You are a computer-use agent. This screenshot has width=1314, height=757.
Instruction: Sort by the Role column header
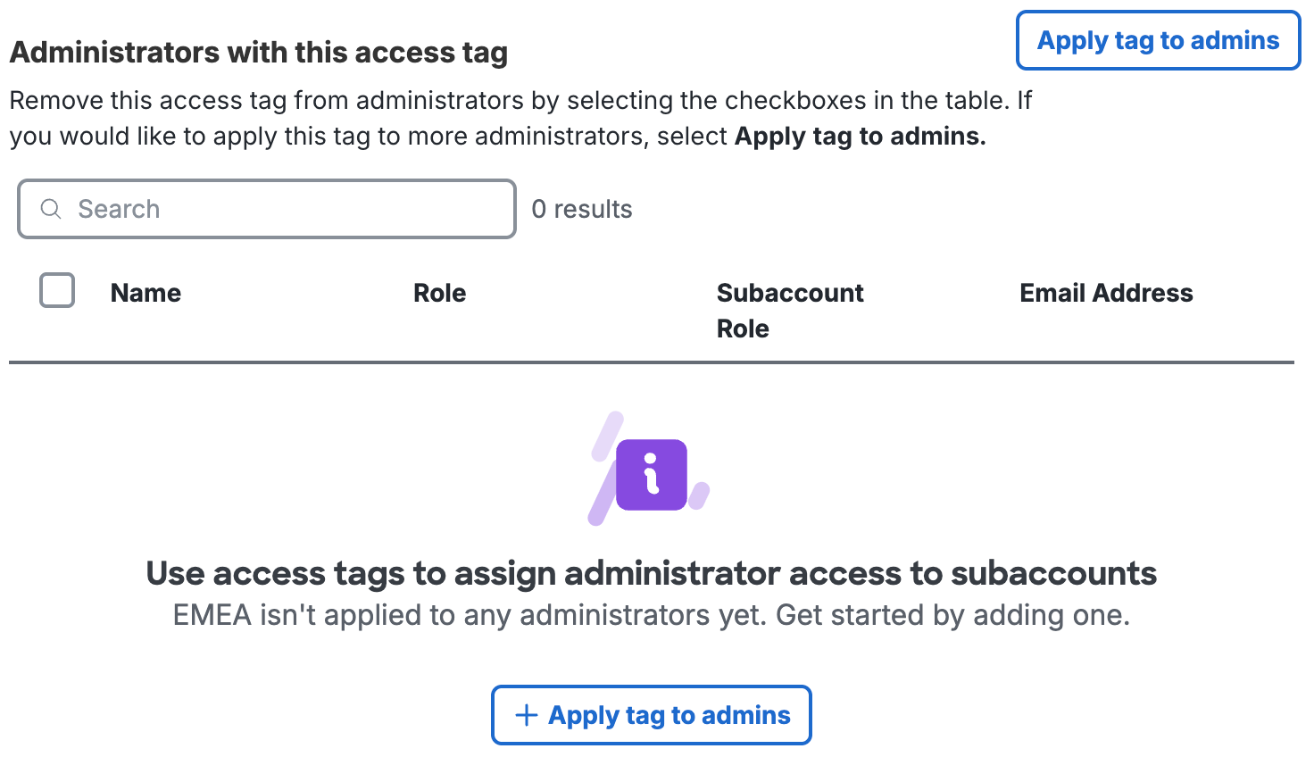coord(439,292)
